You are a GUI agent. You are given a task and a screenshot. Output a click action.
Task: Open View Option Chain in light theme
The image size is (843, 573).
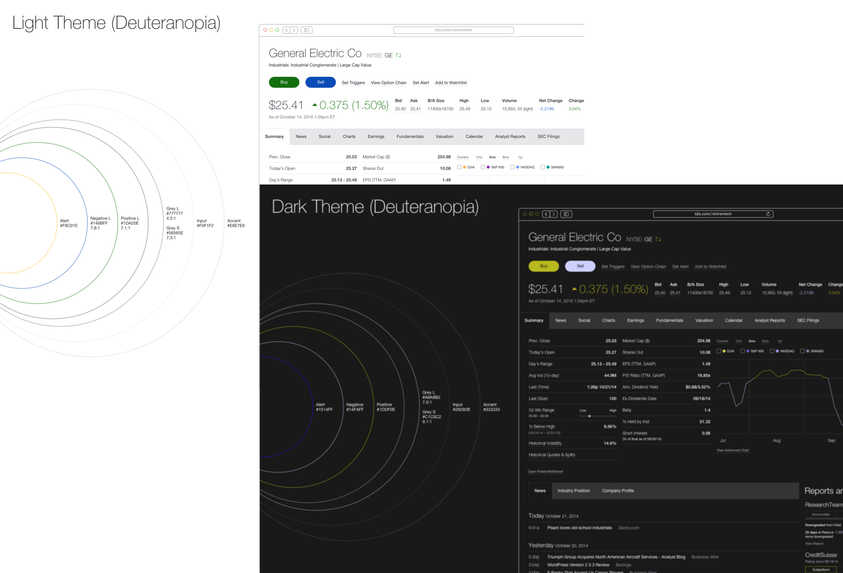coord(389,83)
